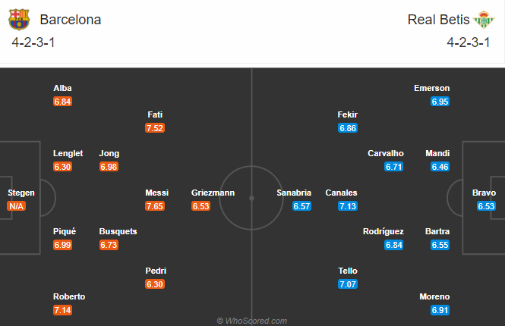Open the Real Betis team name link

pyautogui.click(x=438, y=20)
